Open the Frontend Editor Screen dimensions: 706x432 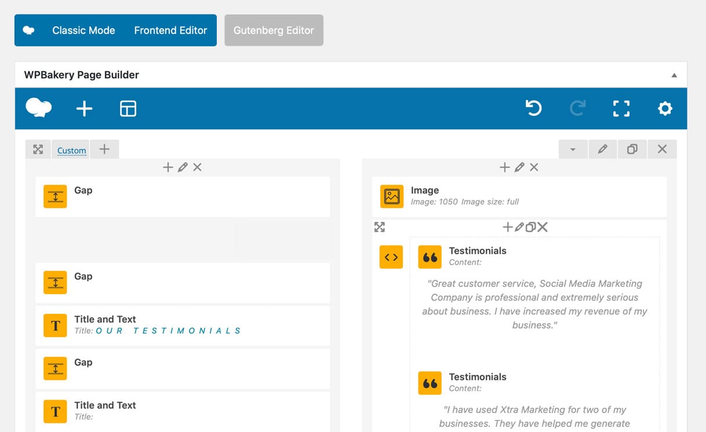tap(170, 31)
